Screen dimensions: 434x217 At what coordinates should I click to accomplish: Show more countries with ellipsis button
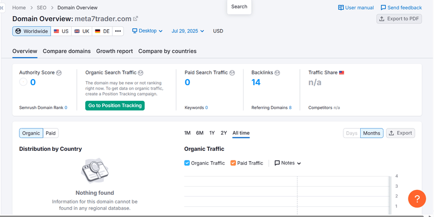118,31
